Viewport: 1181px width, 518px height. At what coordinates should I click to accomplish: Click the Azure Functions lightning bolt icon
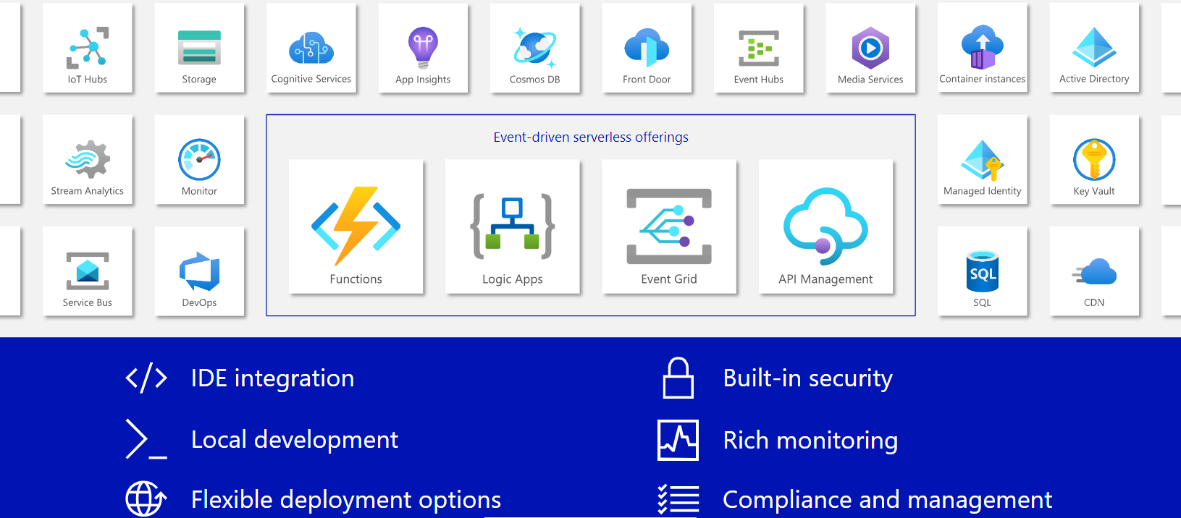pyautogui.click(x=356, y=226)
